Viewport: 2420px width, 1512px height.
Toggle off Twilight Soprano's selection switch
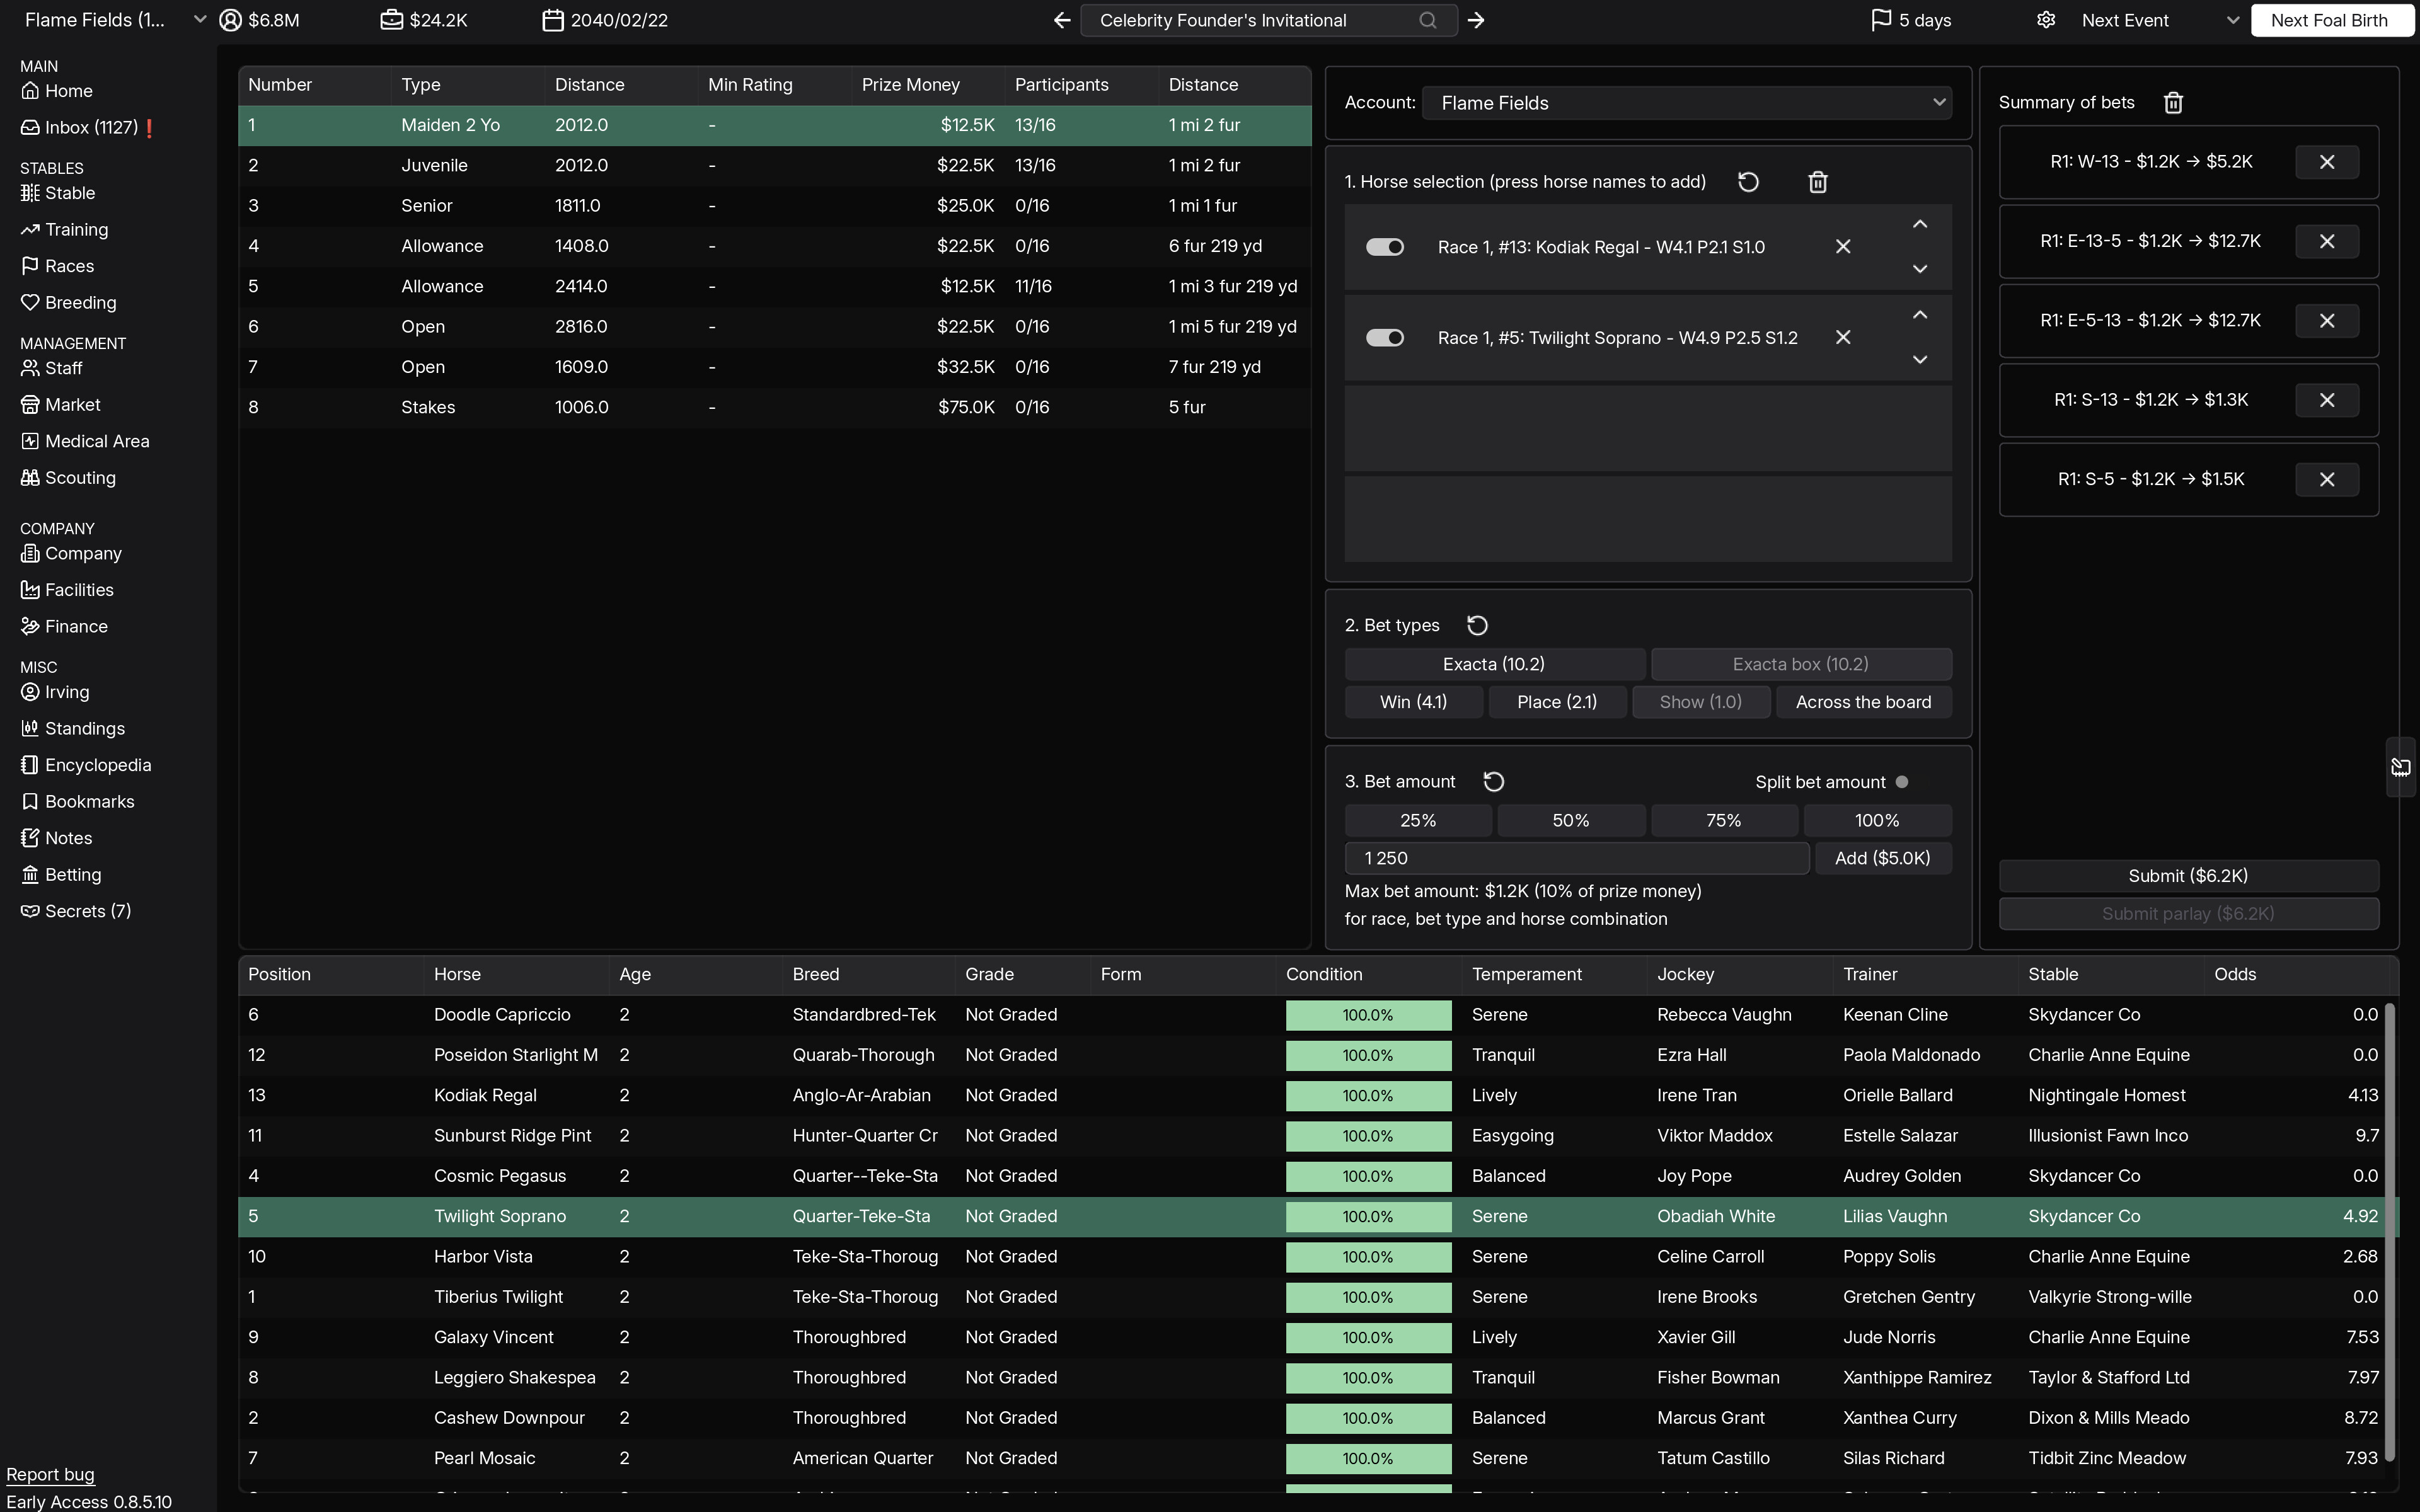(1384, 337)
